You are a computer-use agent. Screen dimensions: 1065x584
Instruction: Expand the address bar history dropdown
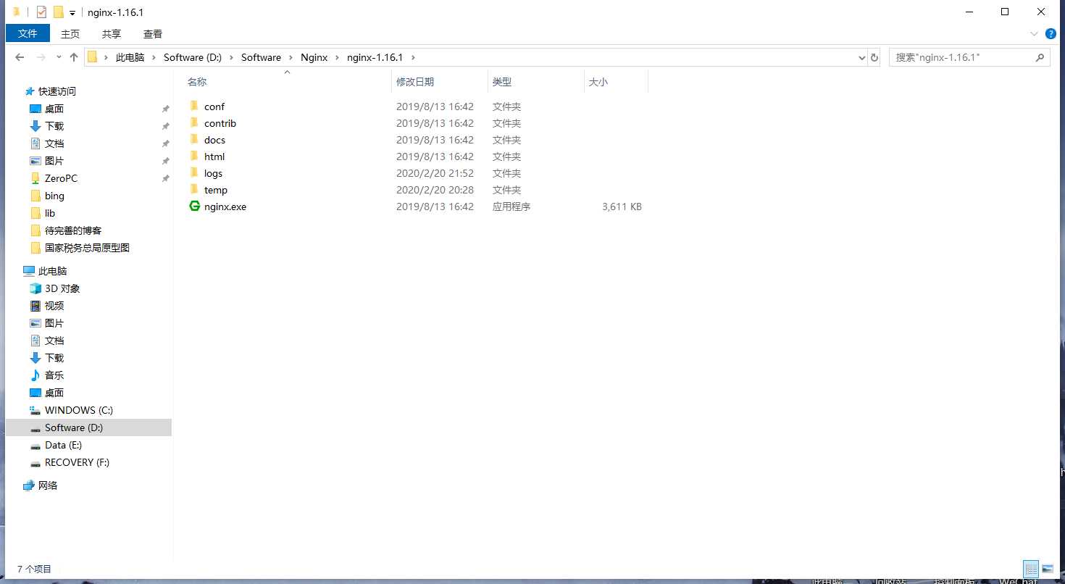[x=861, y=57]
